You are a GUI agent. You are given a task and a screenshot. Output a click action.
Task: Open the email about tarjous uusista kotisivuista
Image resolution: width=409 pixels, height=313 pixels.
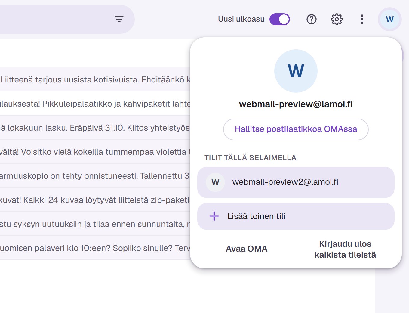point(95,79)
